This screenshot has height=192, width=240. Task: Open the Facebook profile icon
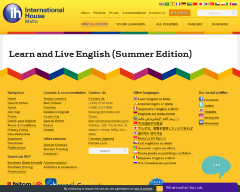click(201, 99)
